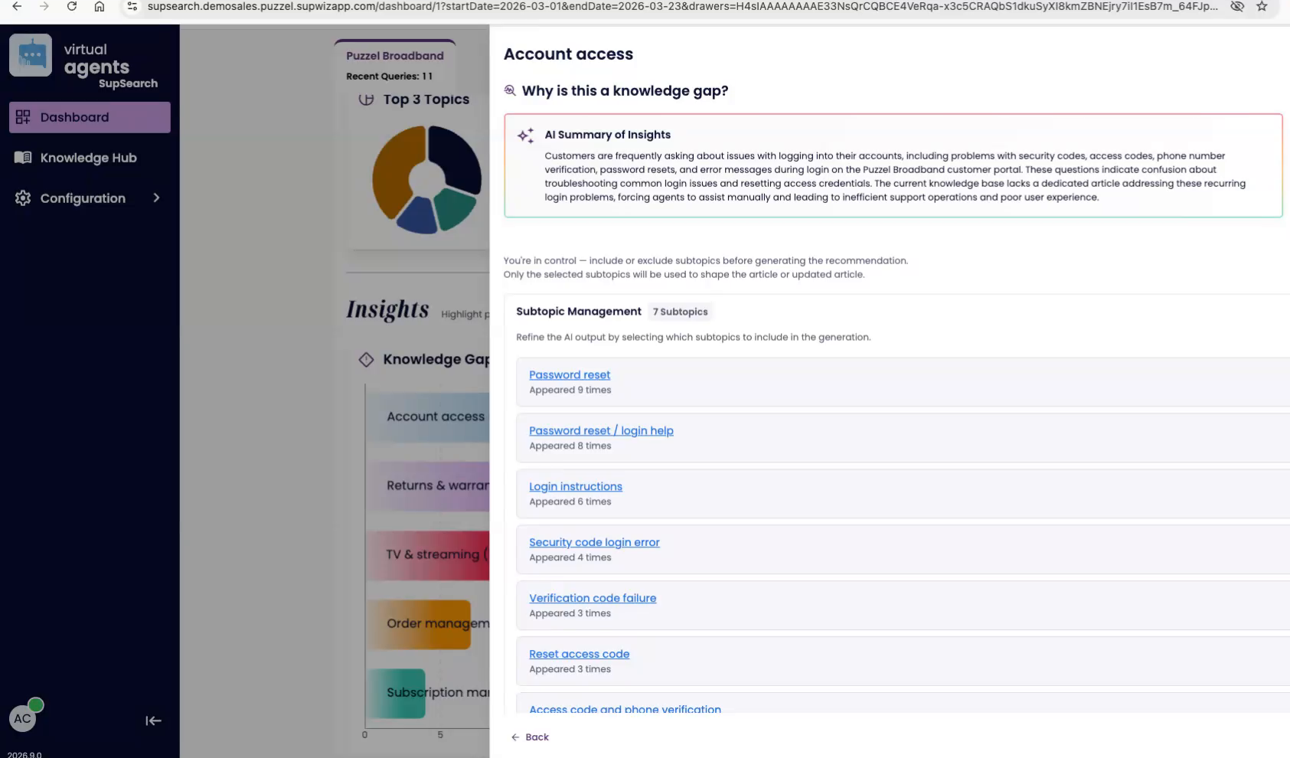Open the Password reset subtopic link
The height and width of the screenshot is (758, 1290).
coord(570,375)
